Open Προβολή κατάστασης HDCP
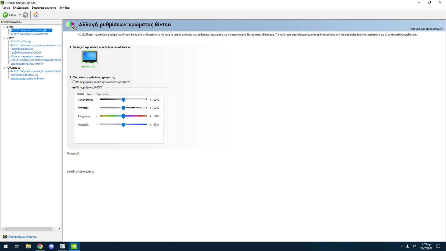Viewport: 446px width, 251px height. pyautogui.click(x=26, y=53)
